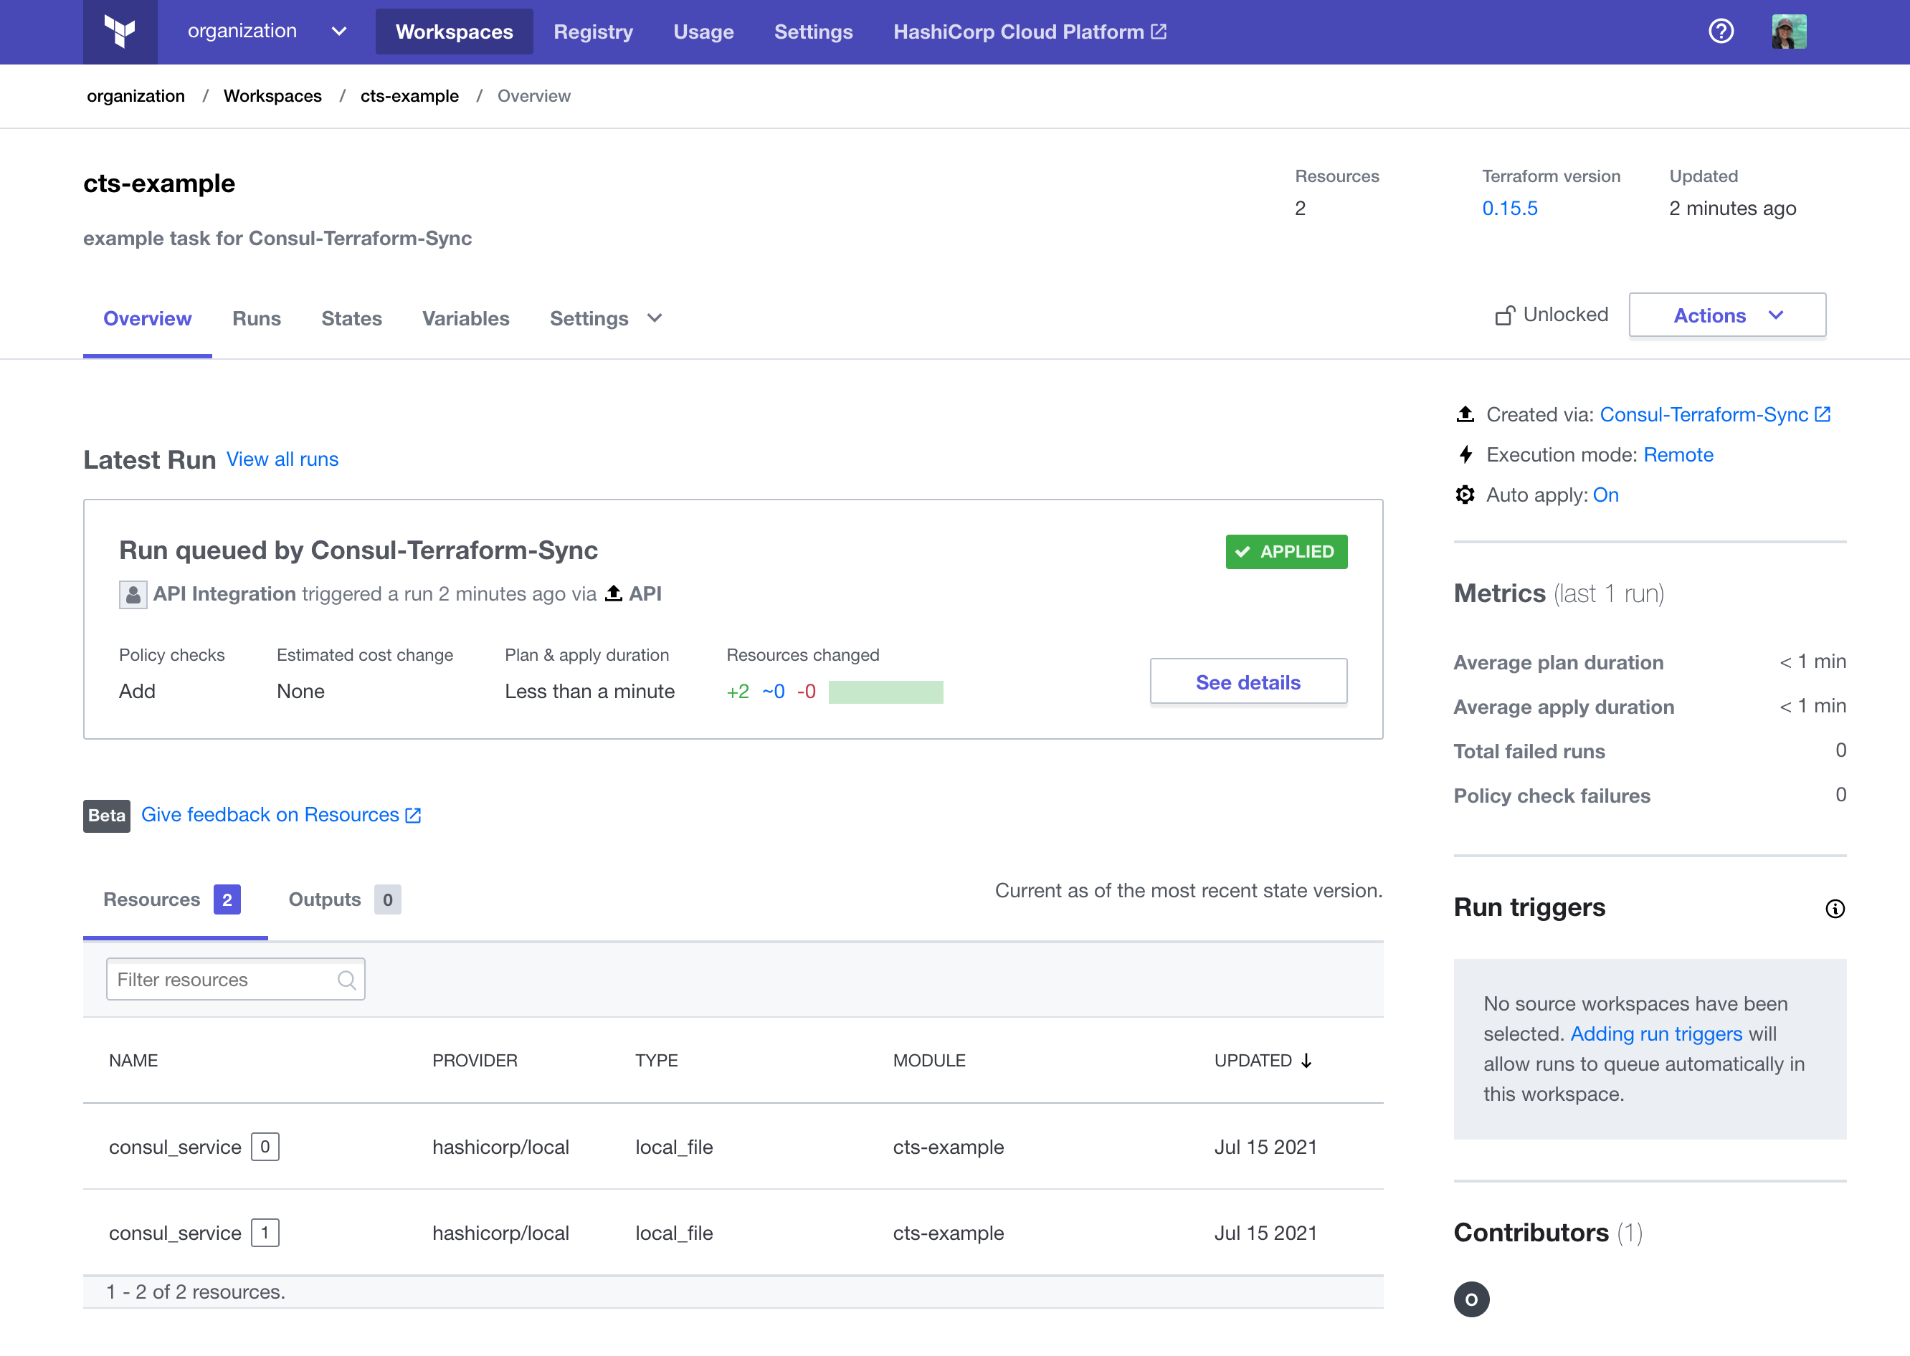1910x1356 pixels.
Task: Switch to the States tab
Action: [351, 319]
